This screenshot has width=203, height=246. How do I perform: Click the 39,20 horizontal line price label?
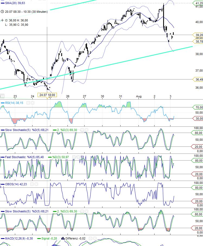point(198,35)
